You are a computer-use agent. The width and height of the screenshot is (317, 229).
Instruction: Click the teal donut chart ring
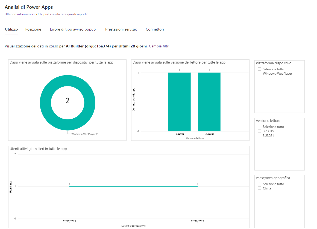coord(45,101)
